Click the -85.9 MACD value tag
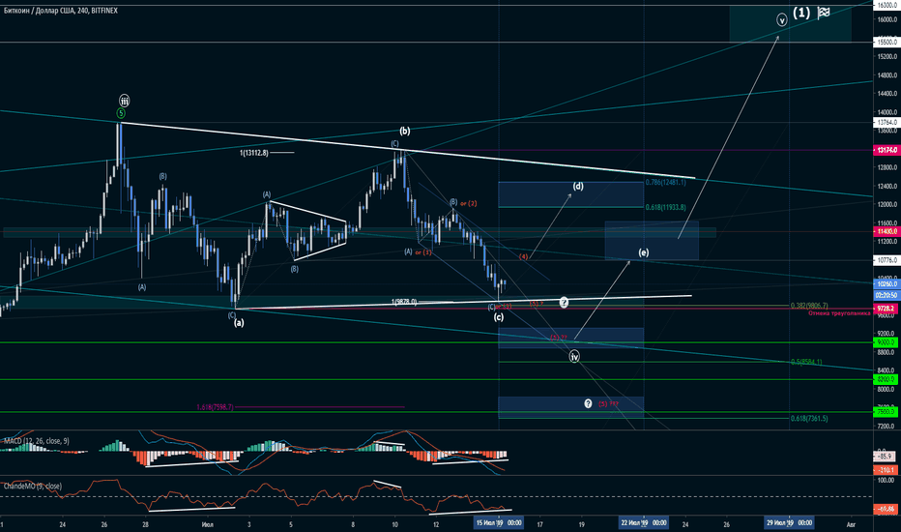 point(885,457)
